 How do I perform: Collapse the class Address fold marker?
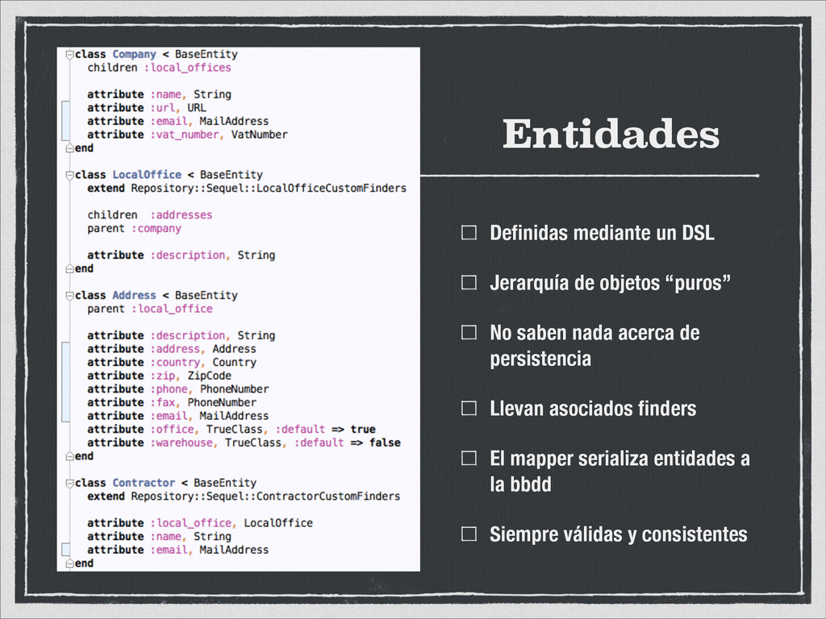tap(69, 296)
